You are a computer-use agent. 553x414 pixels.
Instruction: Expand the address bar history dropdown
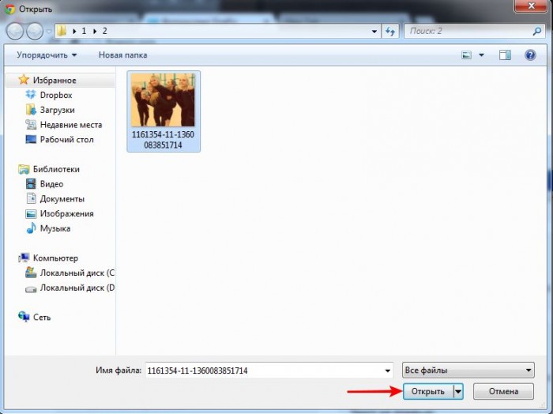click(374, 32)
